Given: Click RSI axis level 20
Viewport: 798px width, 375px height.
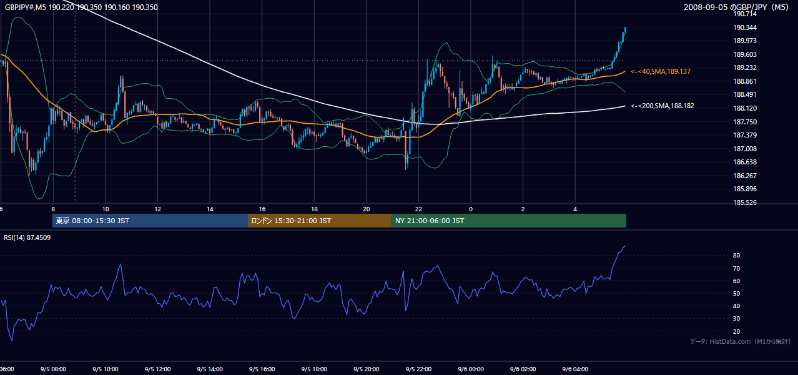Looking at the screenshot, I should tap(737, 331).
